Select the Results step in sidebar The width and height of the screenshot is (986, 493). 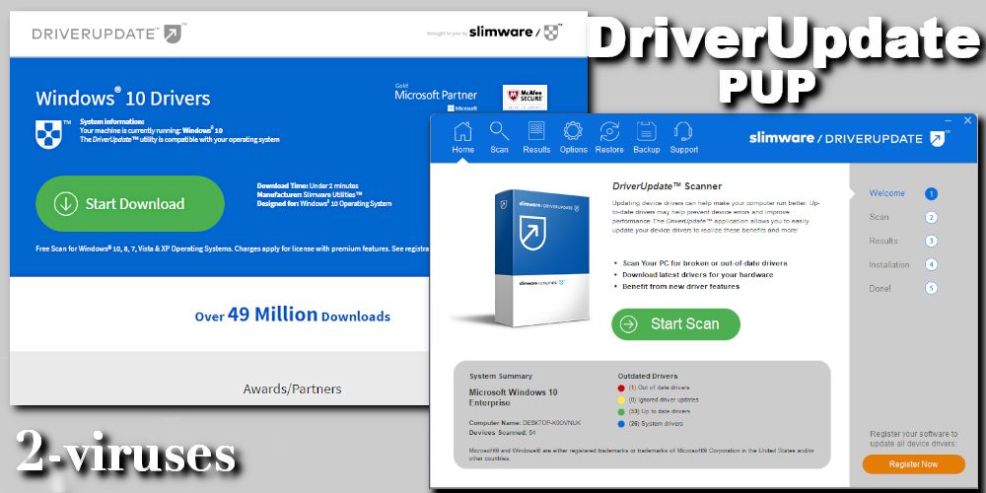(x=882, y=241)
